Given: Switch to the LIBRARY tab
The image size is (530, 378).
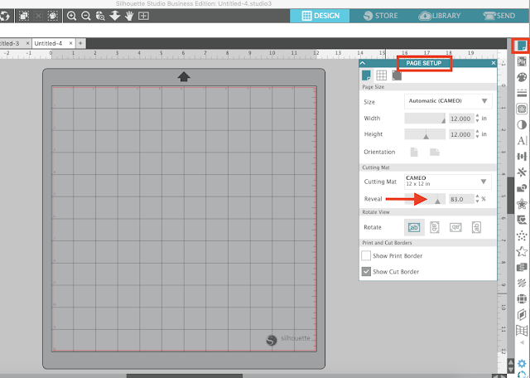Looking at the screenshot, I should click(440, 16).
